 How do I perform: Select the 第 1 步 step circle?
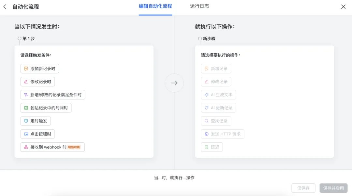pyautogui.click(x=20, y=39)
